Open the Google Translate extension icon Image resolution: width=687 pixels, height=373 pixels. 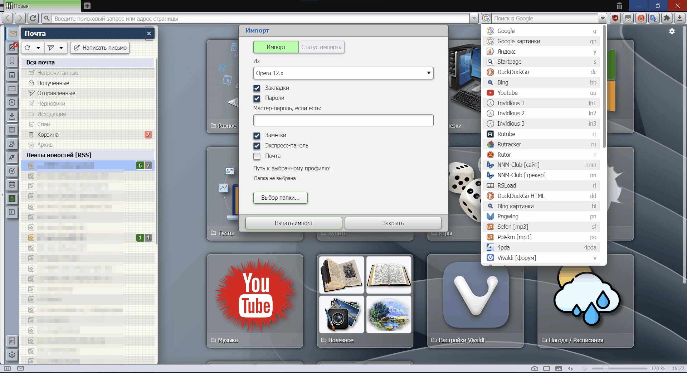click(654, 18)
